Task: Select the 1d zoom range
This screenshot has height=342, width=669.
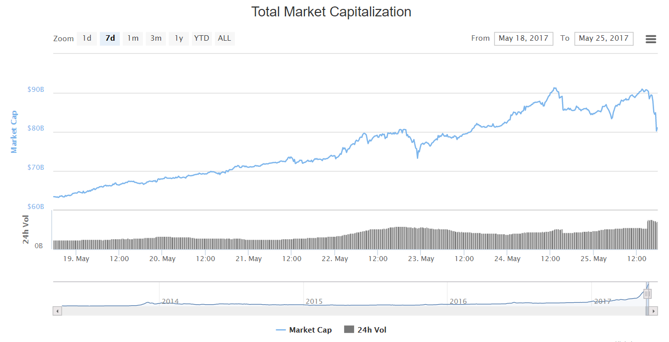Action: click(87, 38)
